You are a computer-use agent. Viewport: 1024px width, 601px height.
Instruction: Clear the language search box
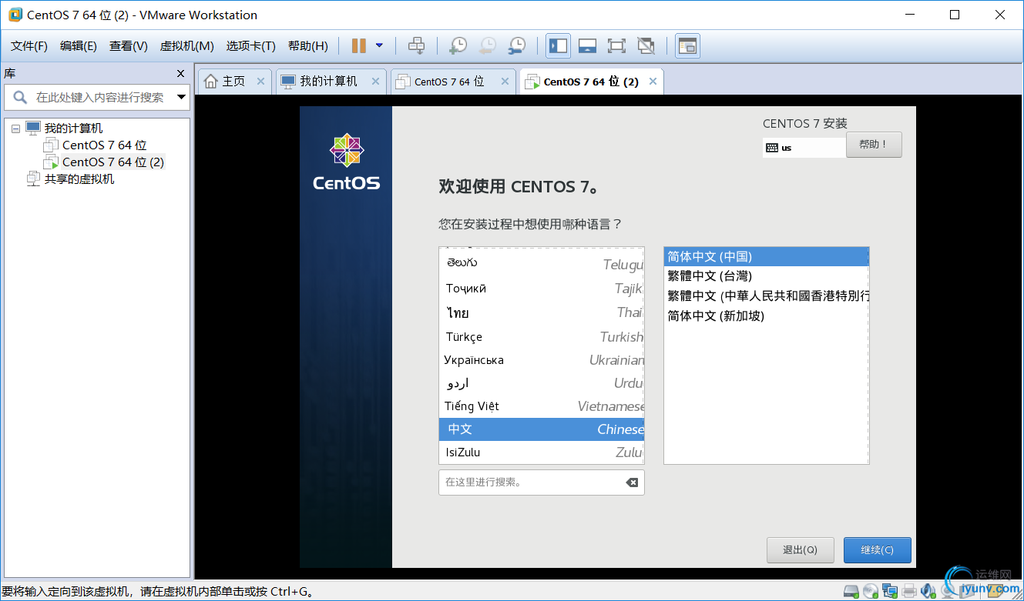click(632, 482)
